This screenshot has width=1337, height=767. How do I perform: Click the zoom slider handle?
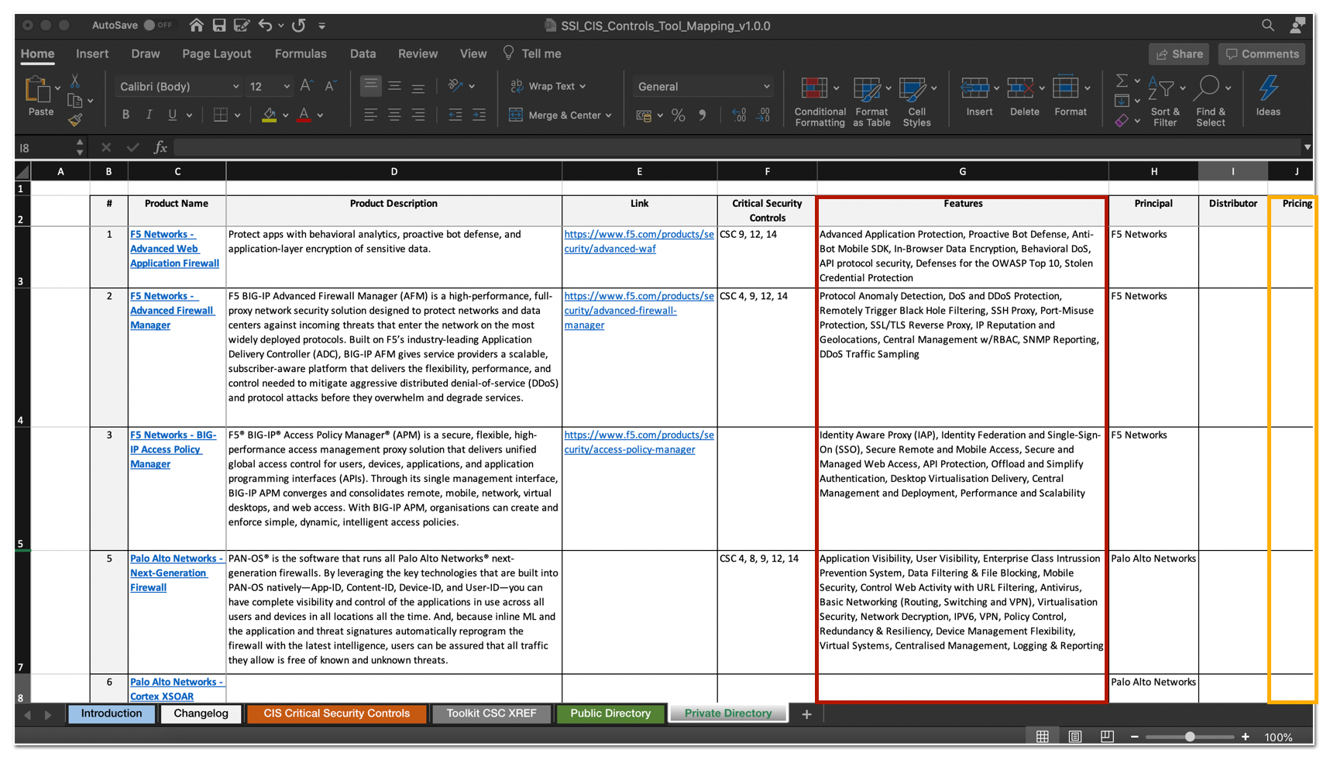click(x=1190, y=737)
